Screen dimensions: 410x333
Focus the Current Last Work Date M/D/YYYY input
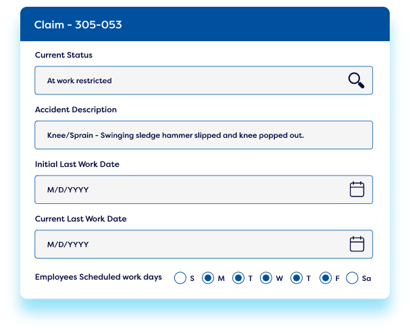click(x=189, y=244)
